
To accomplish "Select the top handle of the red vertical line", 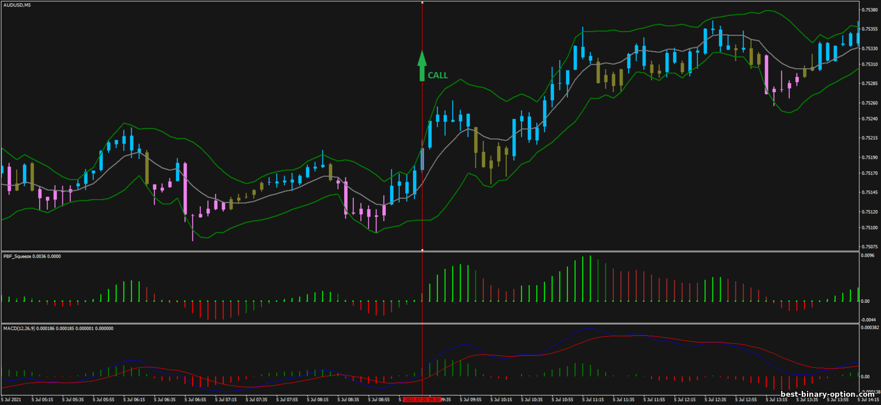I will [422, 3].
